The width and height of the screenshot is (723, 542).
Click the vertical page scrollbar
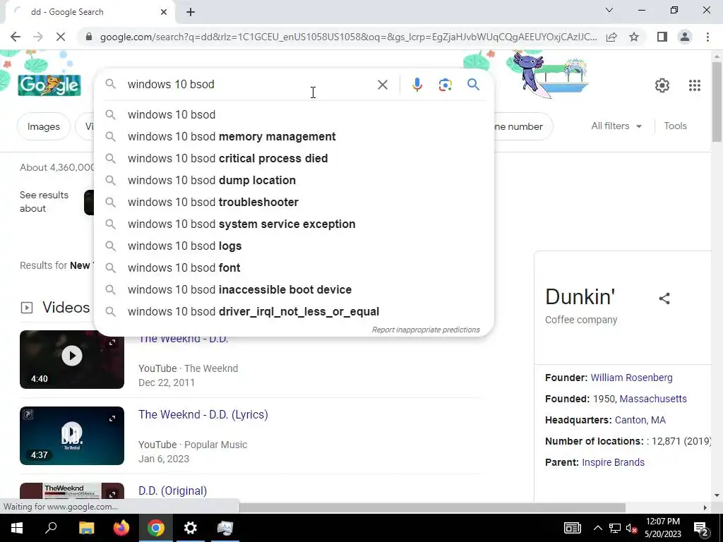[x=717, y=102]
